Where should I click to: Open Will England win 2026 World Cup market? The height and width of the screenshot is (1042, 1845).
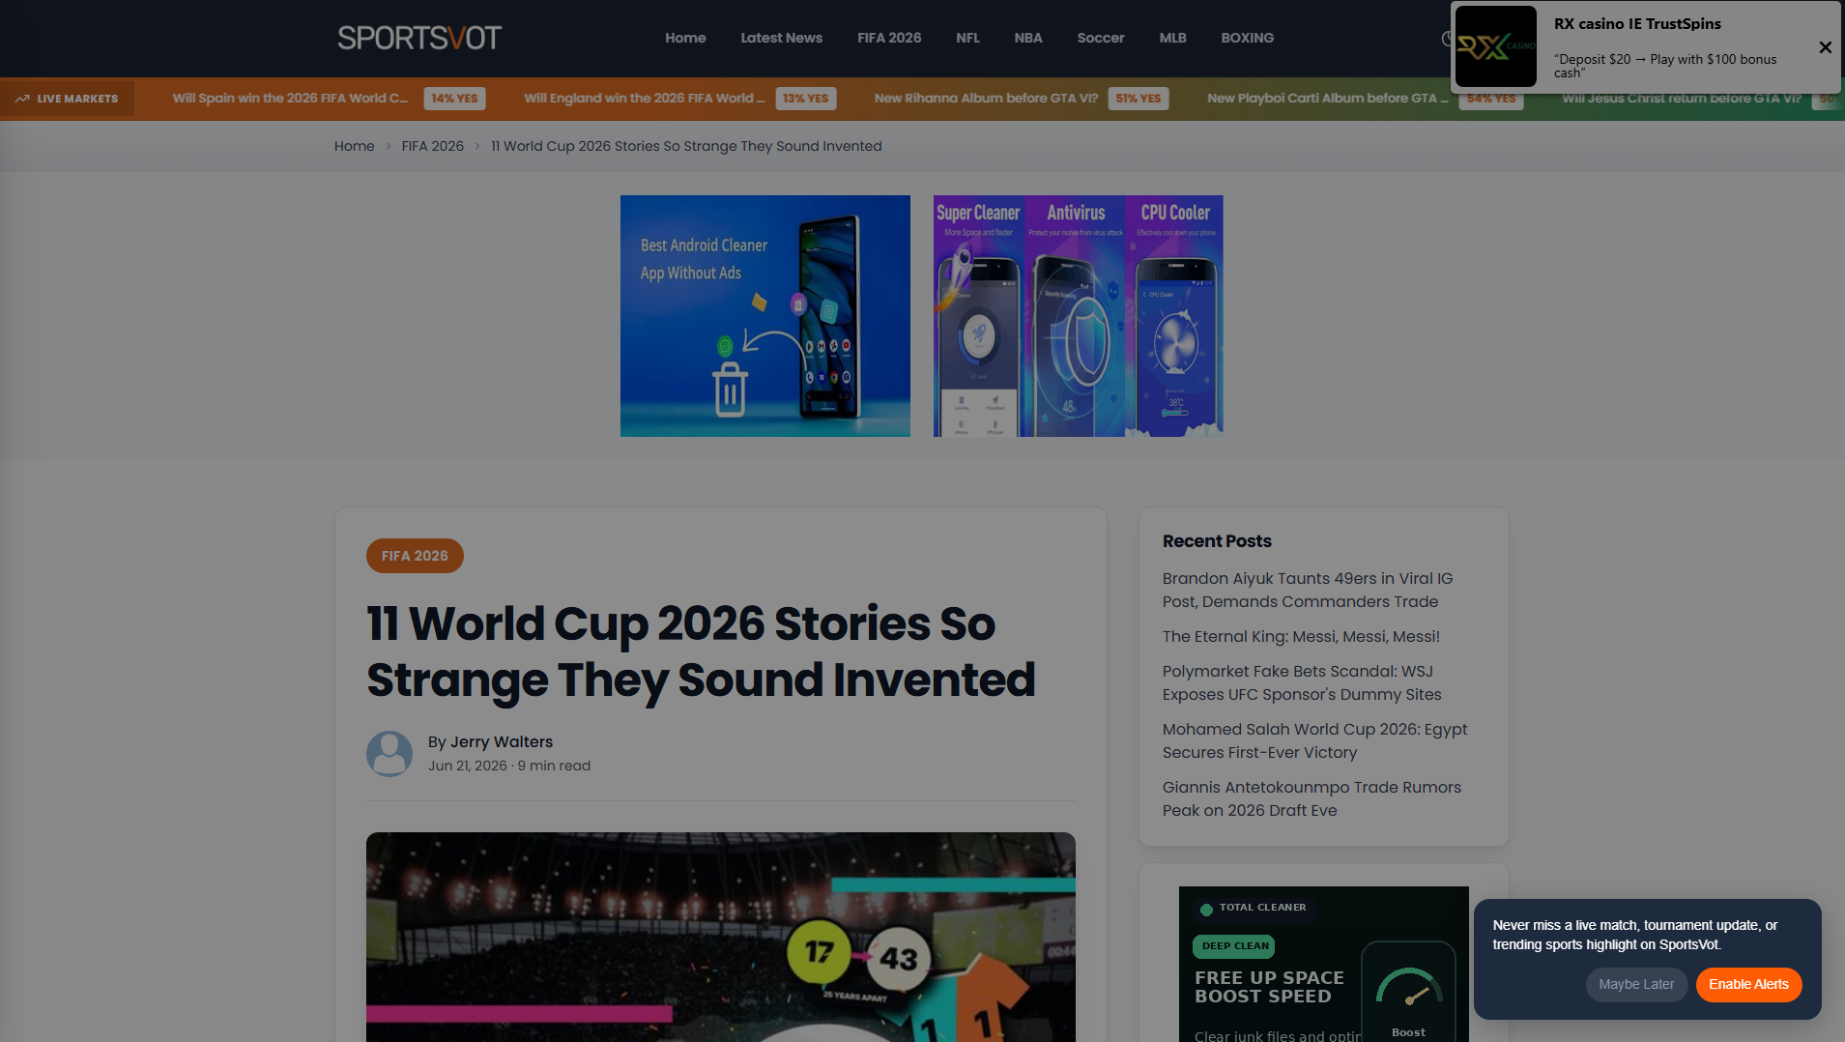[x=644, y=98]
